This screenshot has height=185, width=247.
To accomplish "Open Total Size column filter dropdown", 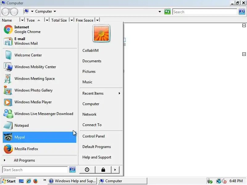I will 72,20.
